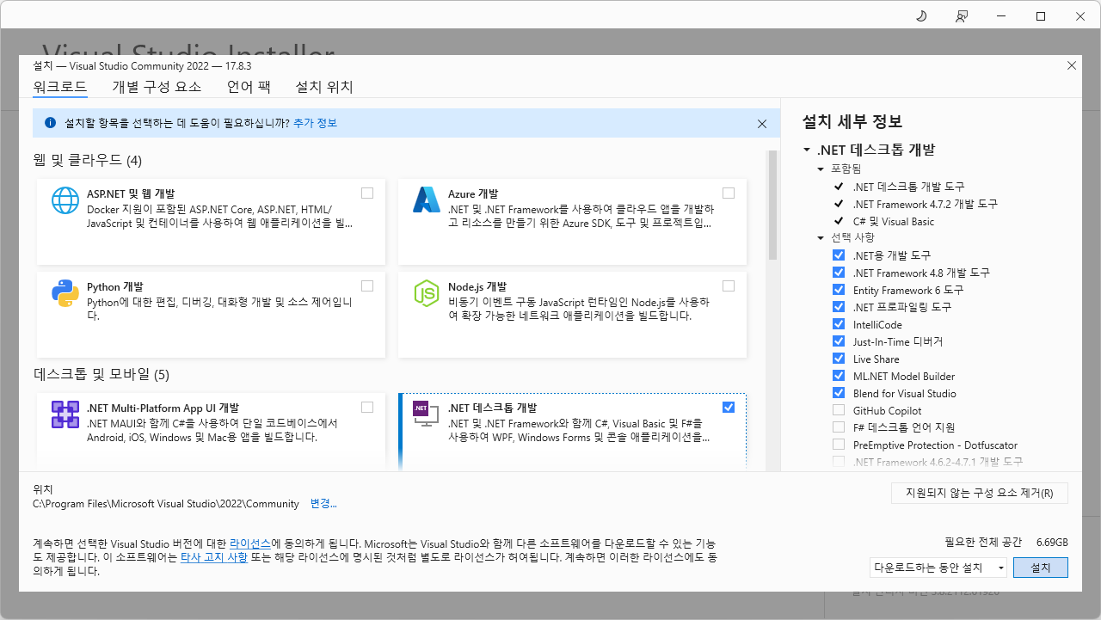Click the 설치 세부 정보 heading

(x=852, y=121)
